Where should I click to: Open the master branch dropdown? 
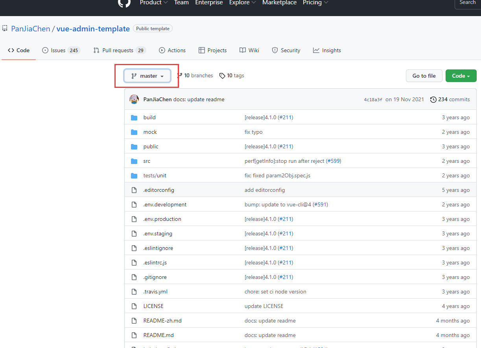[x=147, y=76]
